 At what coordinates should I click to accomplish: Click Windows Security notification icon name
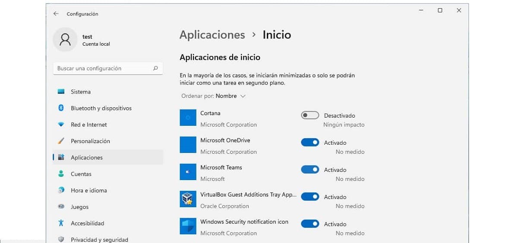[x=244, y=221]
